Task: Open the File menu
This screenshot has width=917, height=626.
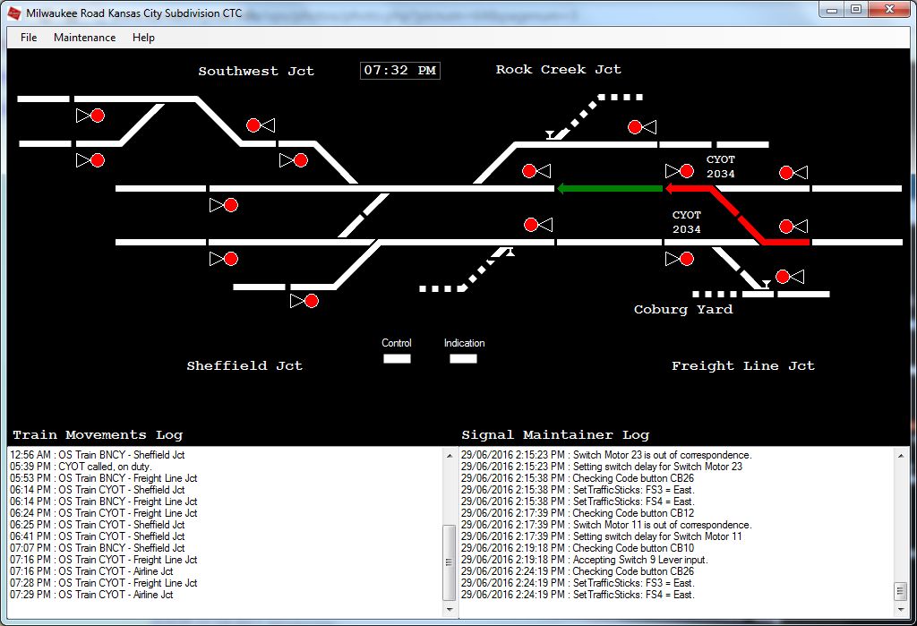Action: 29,38
